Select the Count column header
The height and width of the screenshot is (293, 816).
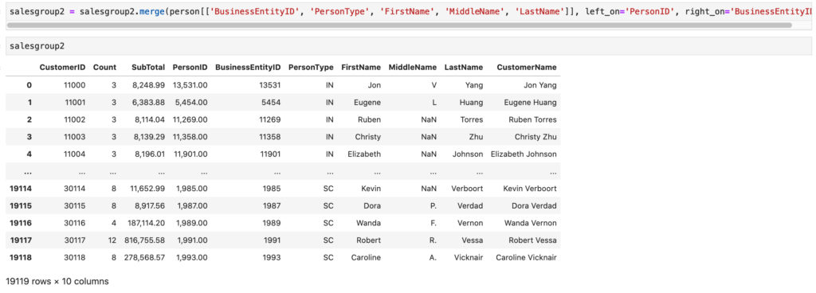104,67
